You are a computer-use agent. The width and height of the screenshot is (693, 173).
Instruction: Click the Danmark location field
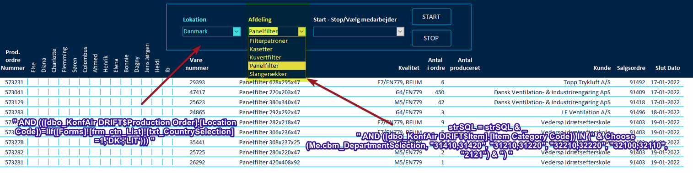[x=208, y=31]
